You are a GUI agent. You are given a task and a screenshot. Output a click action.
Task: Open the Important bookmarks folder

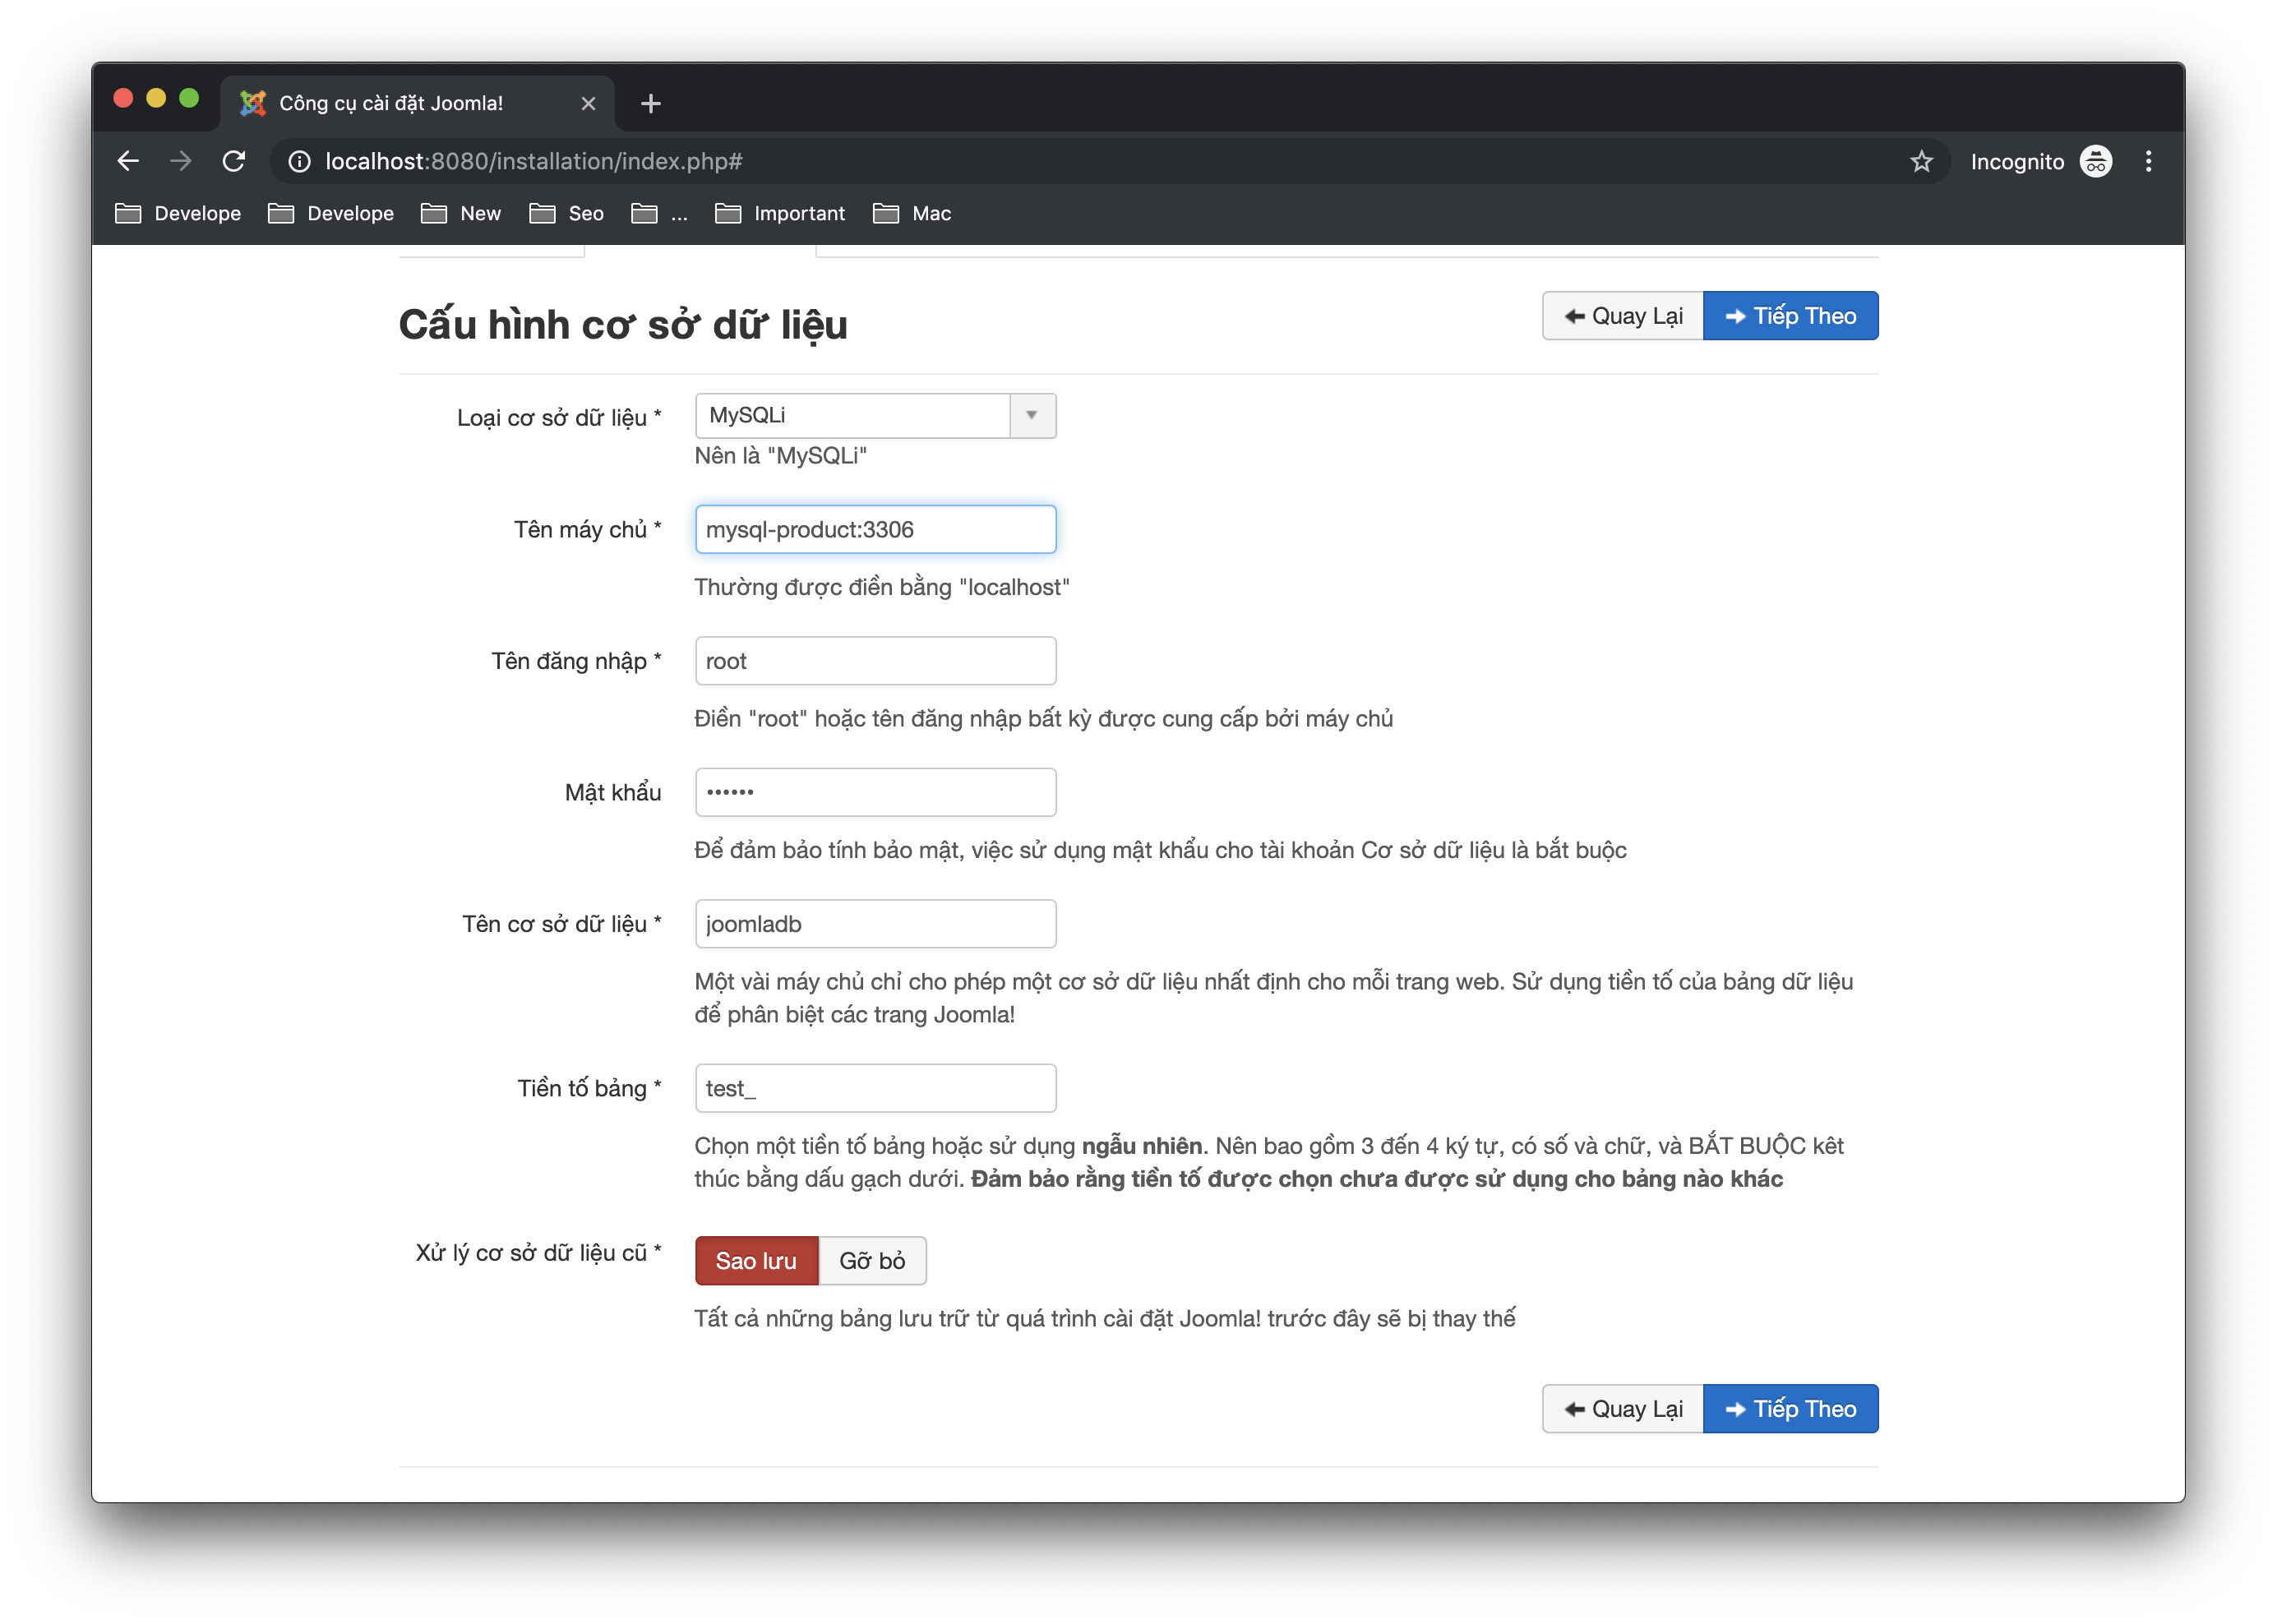pos(781,213)
